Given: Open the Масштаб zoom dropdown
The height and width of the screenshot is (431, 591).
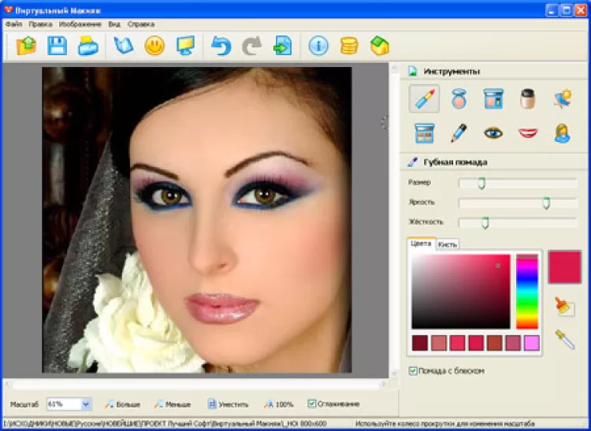Looking at the screenshot, I should pyautogui.click(x=86, y=404).
